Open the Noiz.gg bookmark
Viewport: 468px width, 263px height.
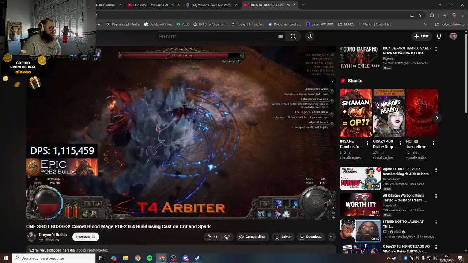[247, 24]
